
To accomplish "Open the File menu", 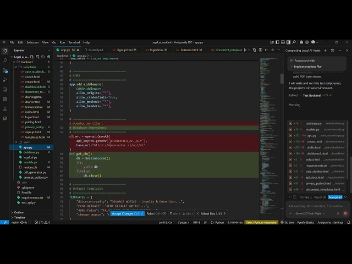I will point(12,42).
